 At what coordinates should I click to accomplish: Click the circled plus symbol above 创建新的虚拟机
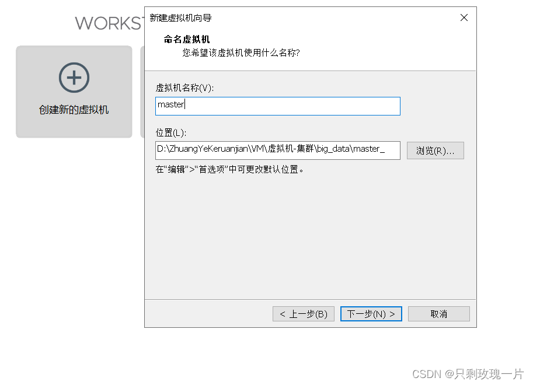click(74, 77)
